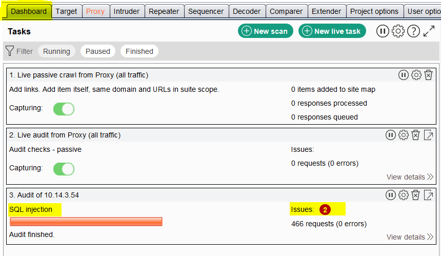Delete the Live passive crawl task
The width and height of the screenshot is (441, 256).
coord(428,75)
